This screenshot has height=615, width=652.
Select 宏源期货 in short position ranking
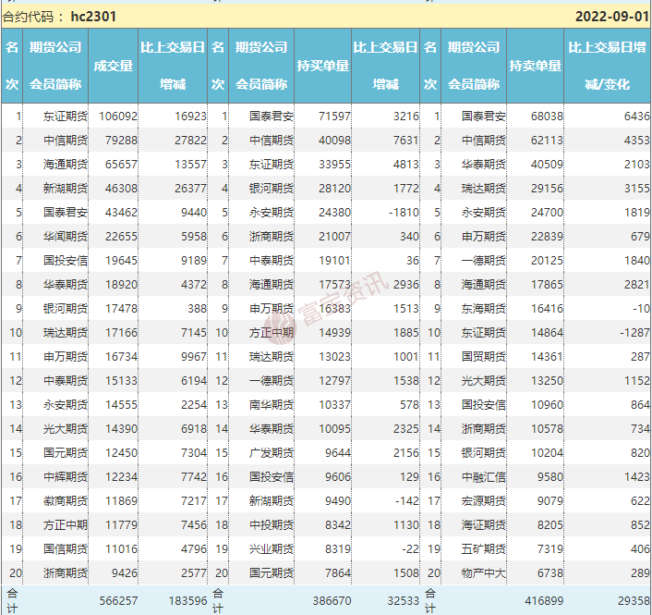(484, 501)
